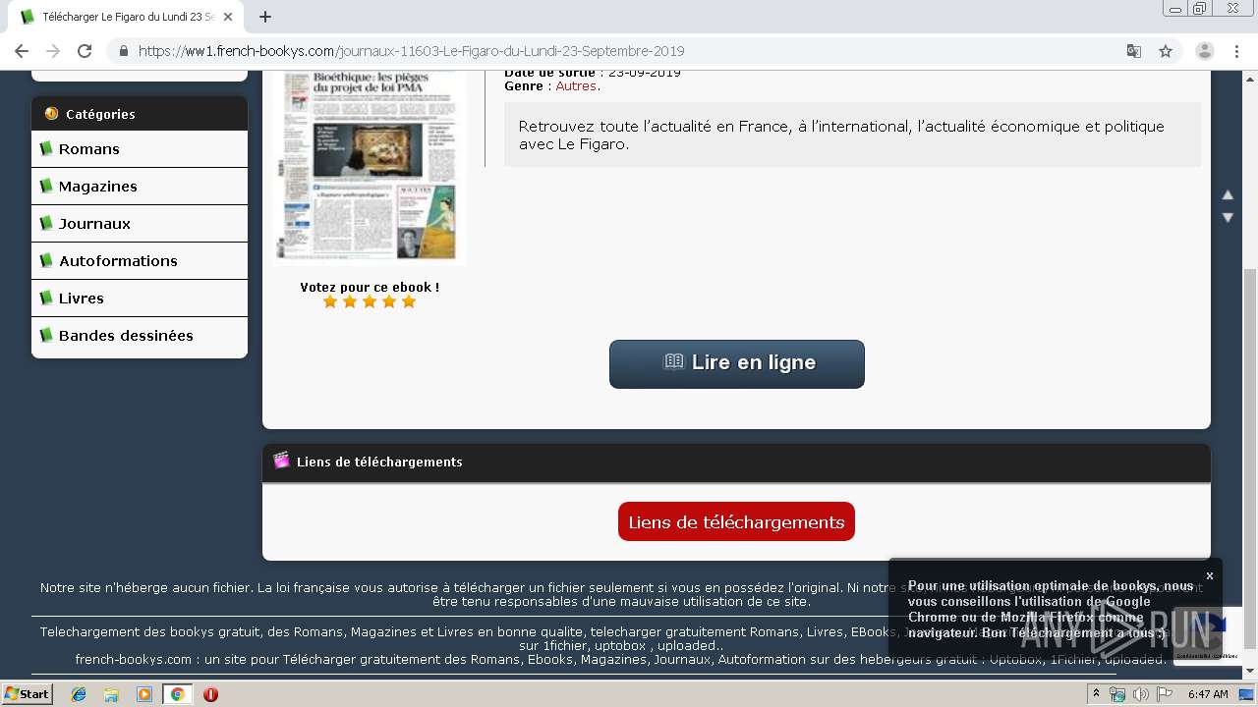Open the Magazines category
This screenshot has width=1258, height=707.
click(140, 187)
